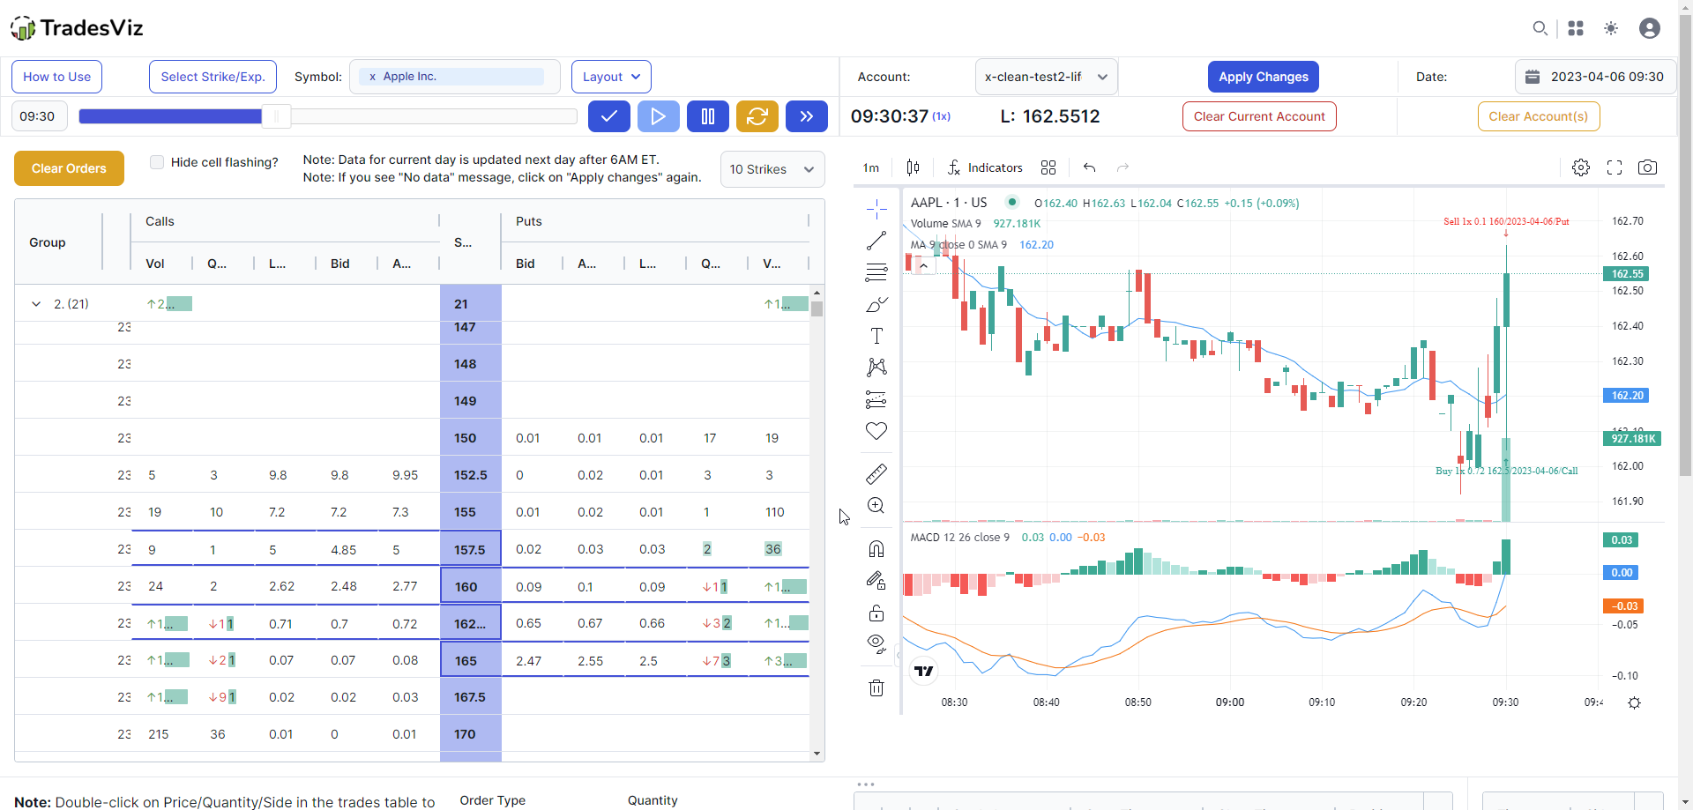Image resolution: width=1693 pixels, height=810 pixels.
Task: Open the prediction and measurement tools
Action: pyautogui.click(x=876, y=399)
